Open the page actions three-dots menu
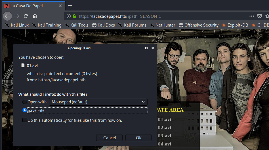Screen dimensions: 269x150 (251, 16)
